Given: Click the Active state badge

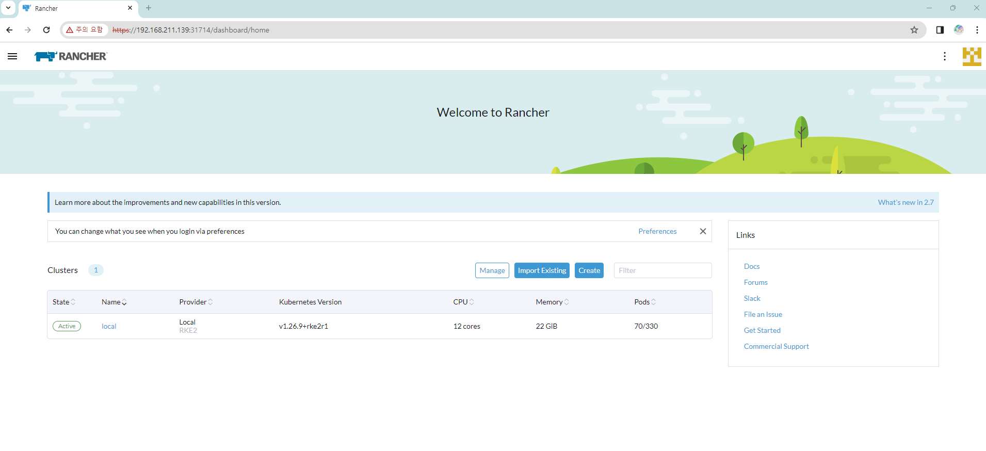Looking at the screenshot, I should [x=67, y=326].
